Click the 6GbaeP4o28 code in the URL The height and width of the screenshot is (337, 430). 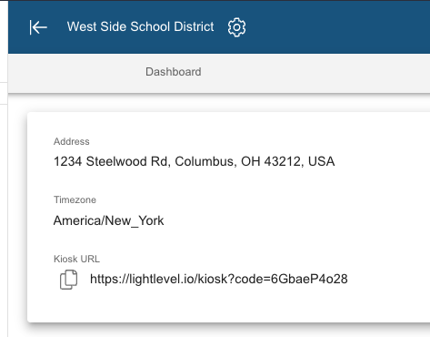309,279
